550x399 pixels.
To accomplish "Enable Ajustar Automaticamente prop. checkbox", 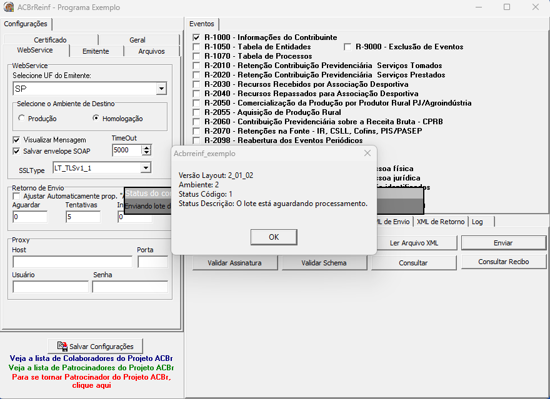I will (16, 196).
